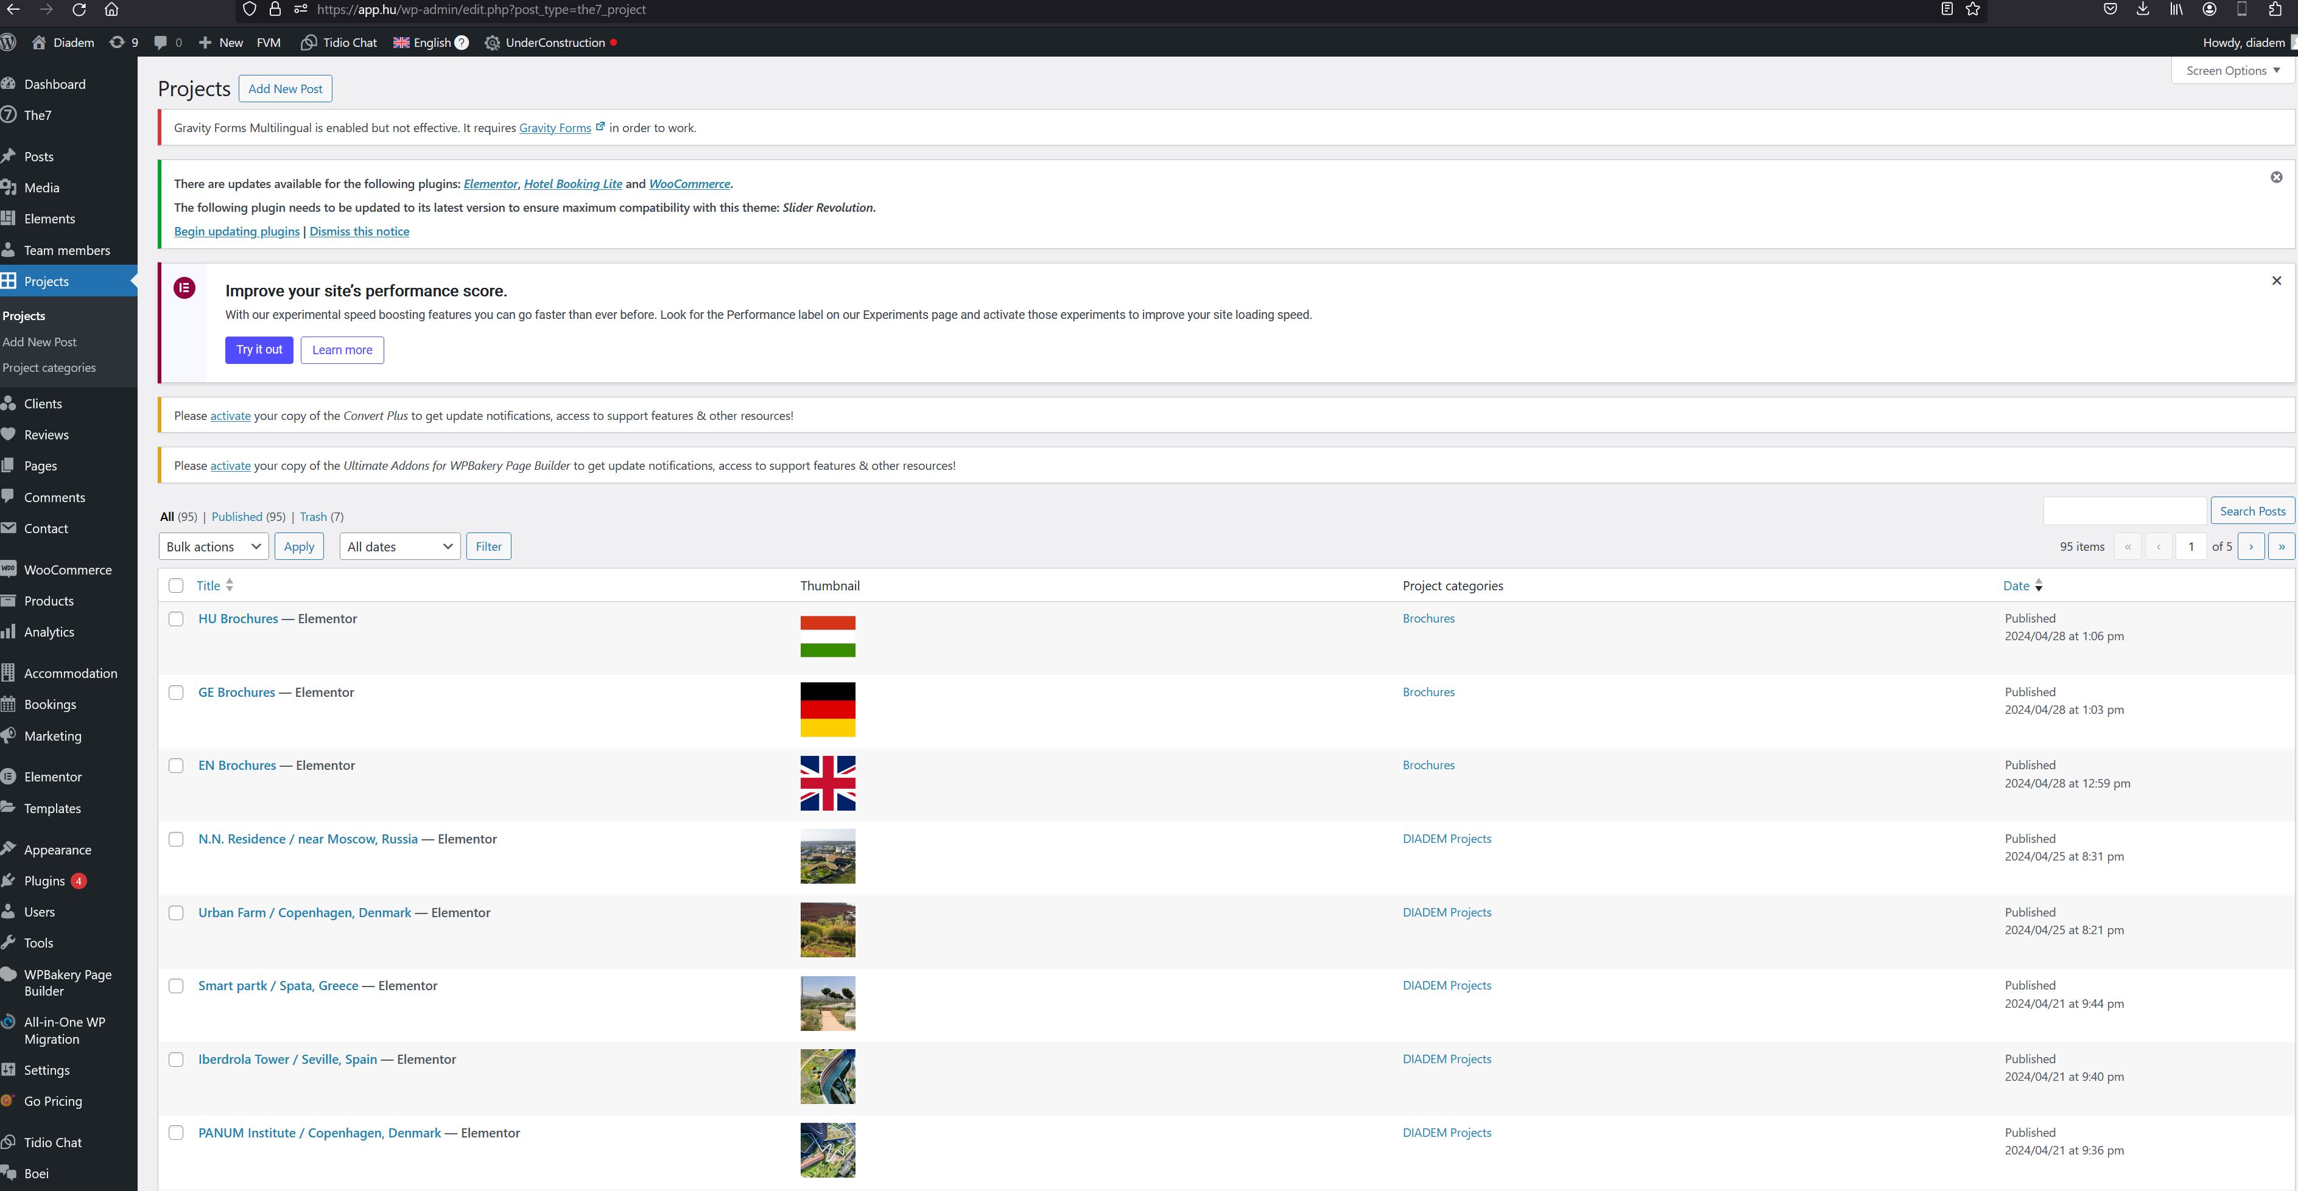
Task: Click the Add New Post button
Action: [x=284, y=88]
